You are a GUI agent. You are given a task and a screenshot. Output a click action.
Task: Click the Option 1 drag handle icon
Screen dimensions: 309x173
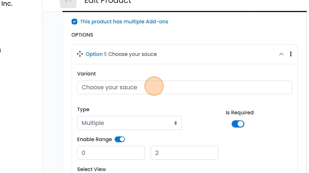(80, 54)
